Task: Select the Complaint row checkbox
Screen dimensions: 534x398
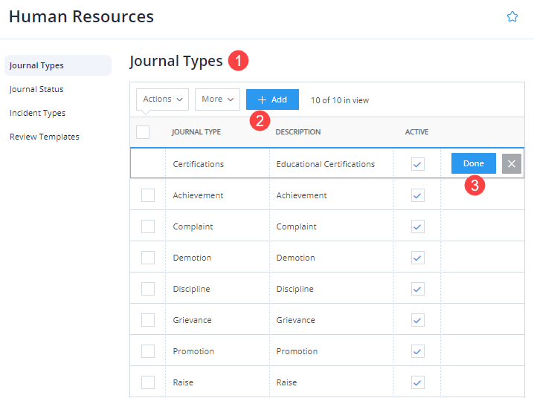Action: tap(148, 226)
